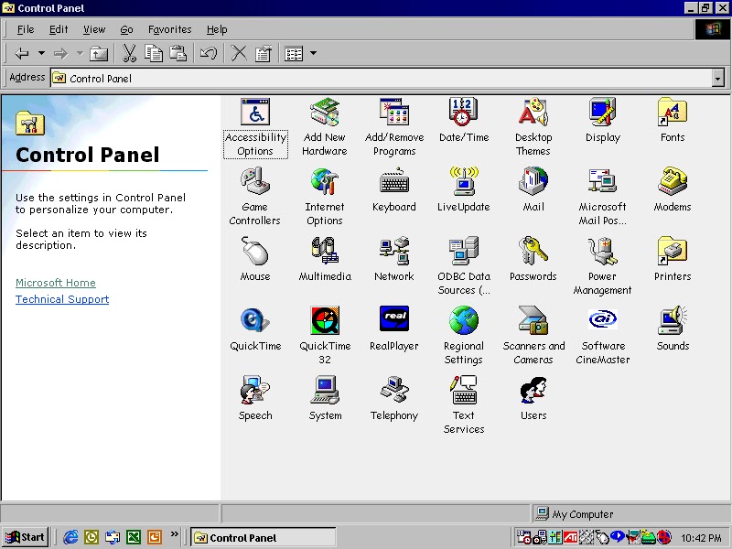732x549 pixels.
Task: Launch the LiveUpdate applet
Action: point(463,184)
